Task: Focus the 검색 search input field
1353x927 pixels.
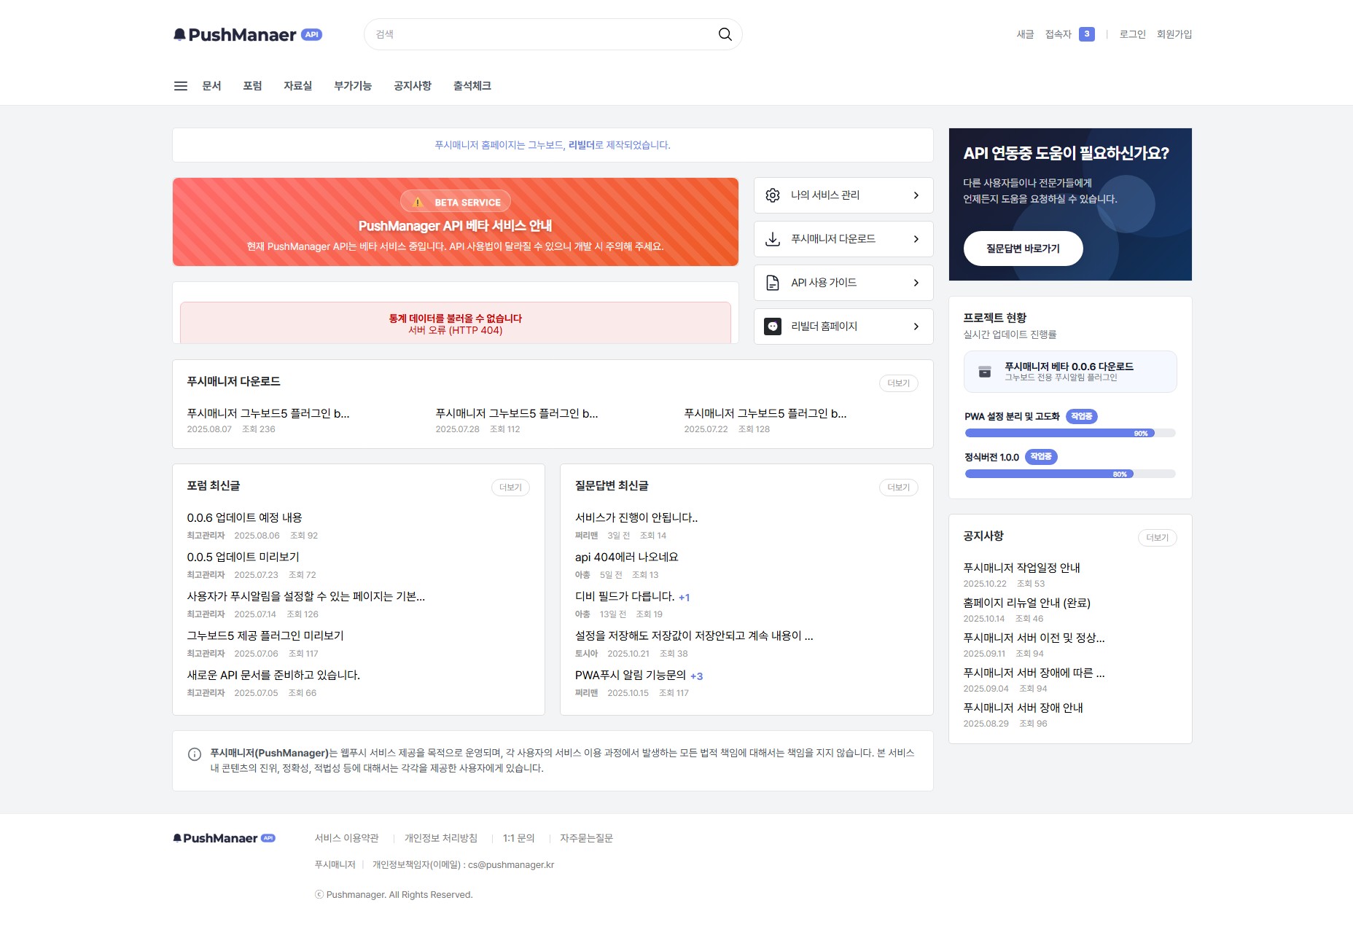Action: pyautogui.click(x=539, y=34)
